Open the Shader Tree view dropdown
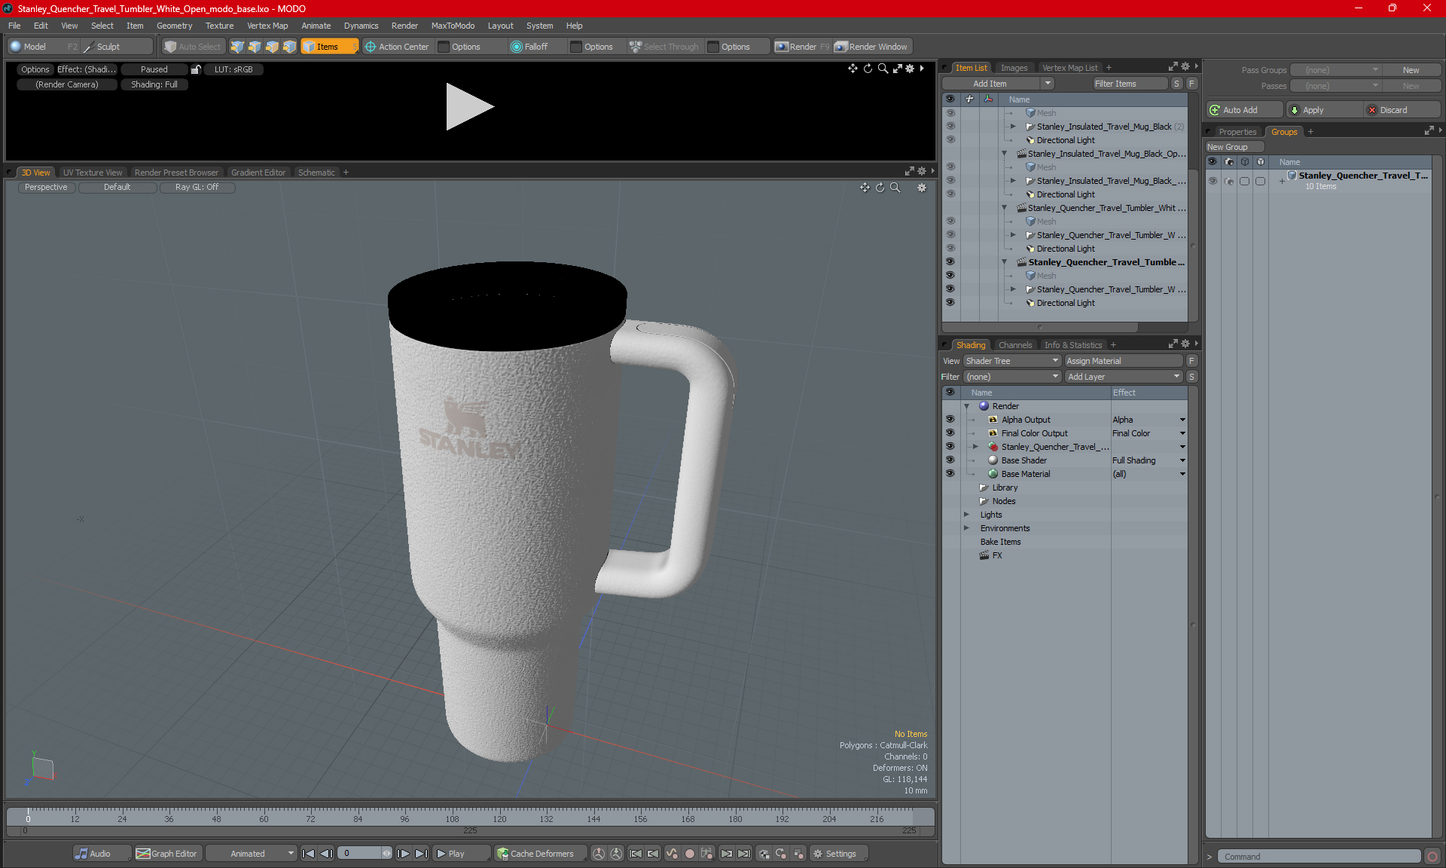This screenshot has height=868, width=1446. (x=1012, y=361)
